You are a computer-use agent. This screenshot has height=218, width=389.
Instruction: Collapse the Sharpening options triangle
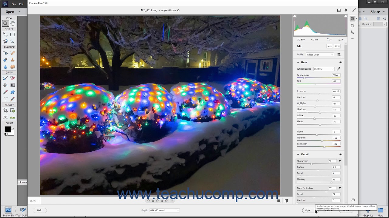(340, 161)
